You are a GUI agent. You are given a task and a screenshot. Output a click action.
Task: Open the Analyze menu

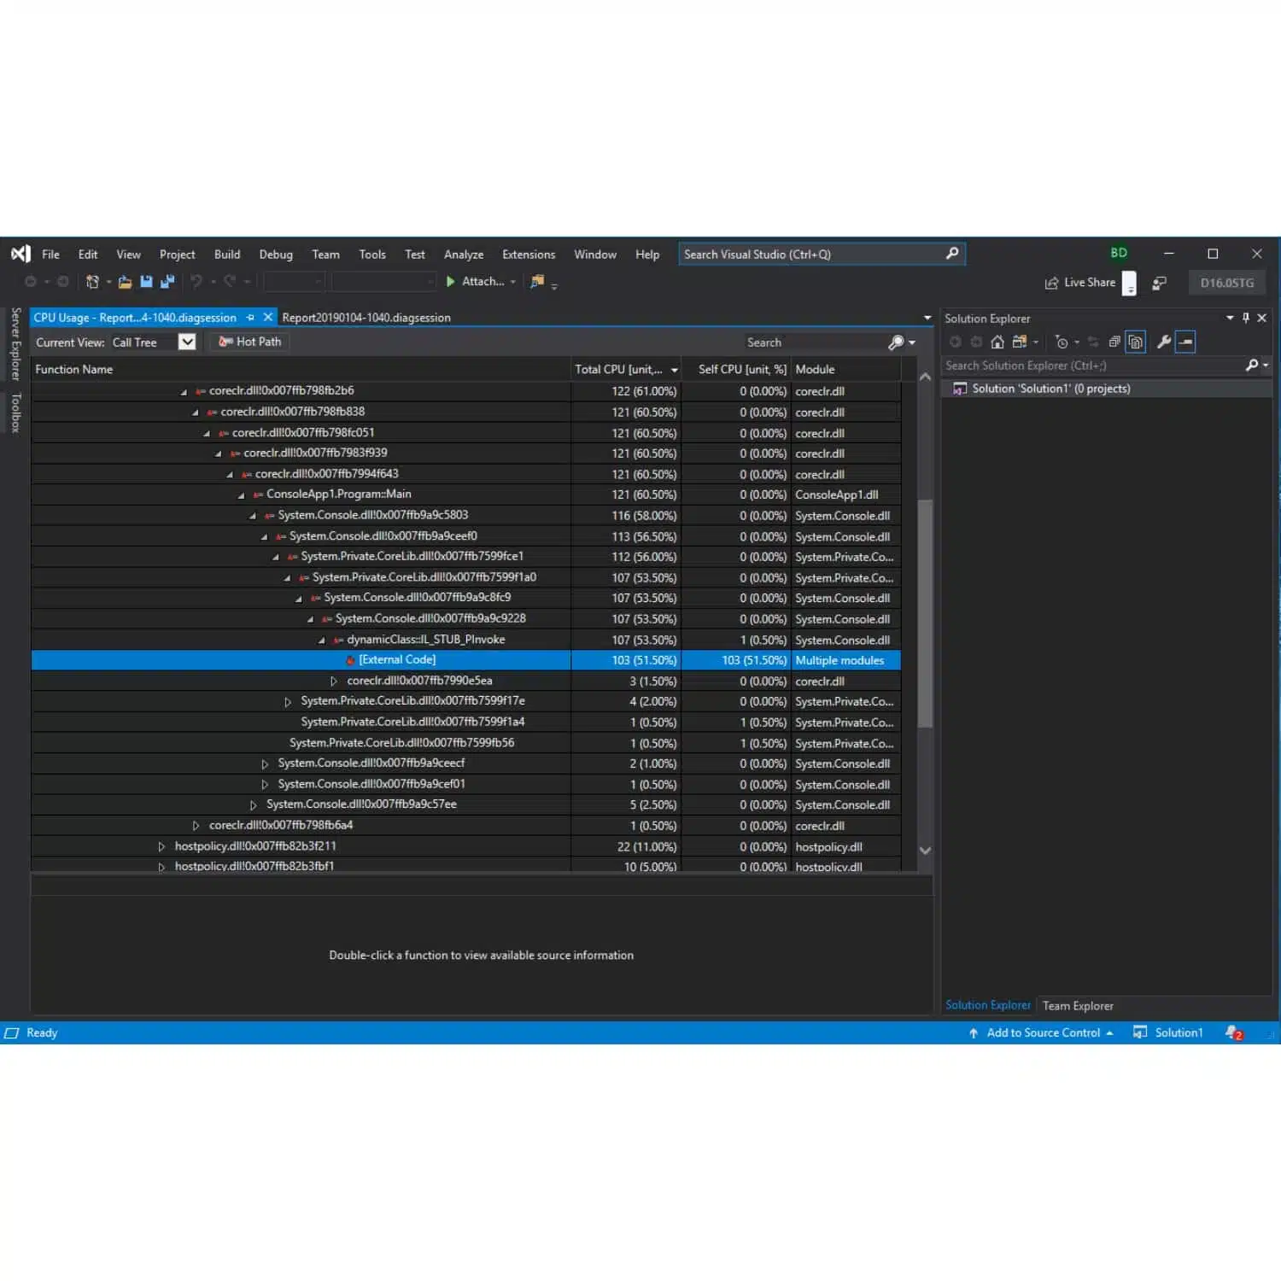pyautogui.click(x=464, y=254)
